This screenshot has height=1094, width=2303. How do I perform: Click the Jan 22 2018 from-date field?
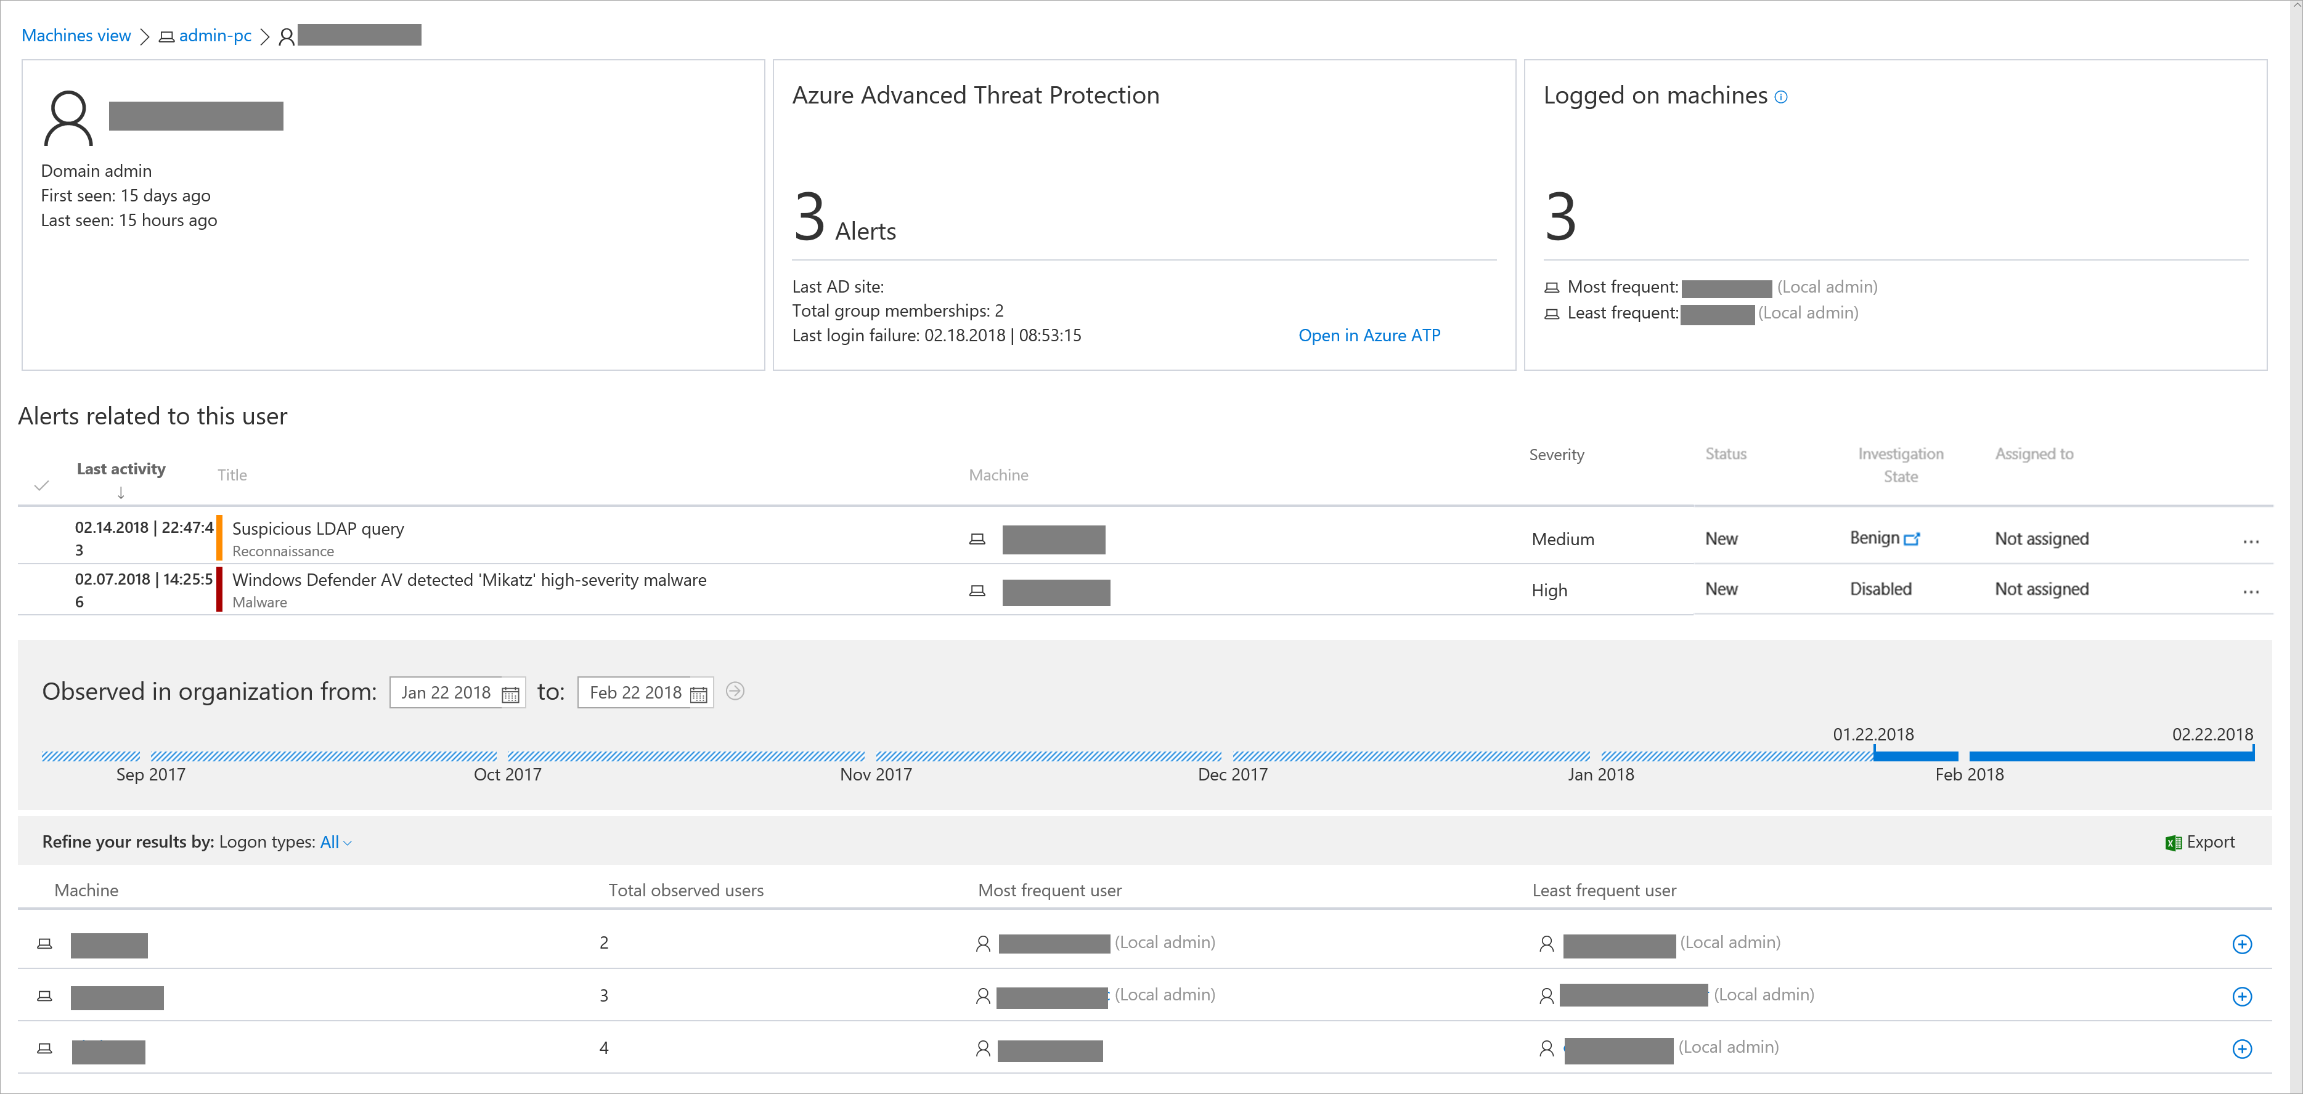pyautogui.click(x=445, y=693)
